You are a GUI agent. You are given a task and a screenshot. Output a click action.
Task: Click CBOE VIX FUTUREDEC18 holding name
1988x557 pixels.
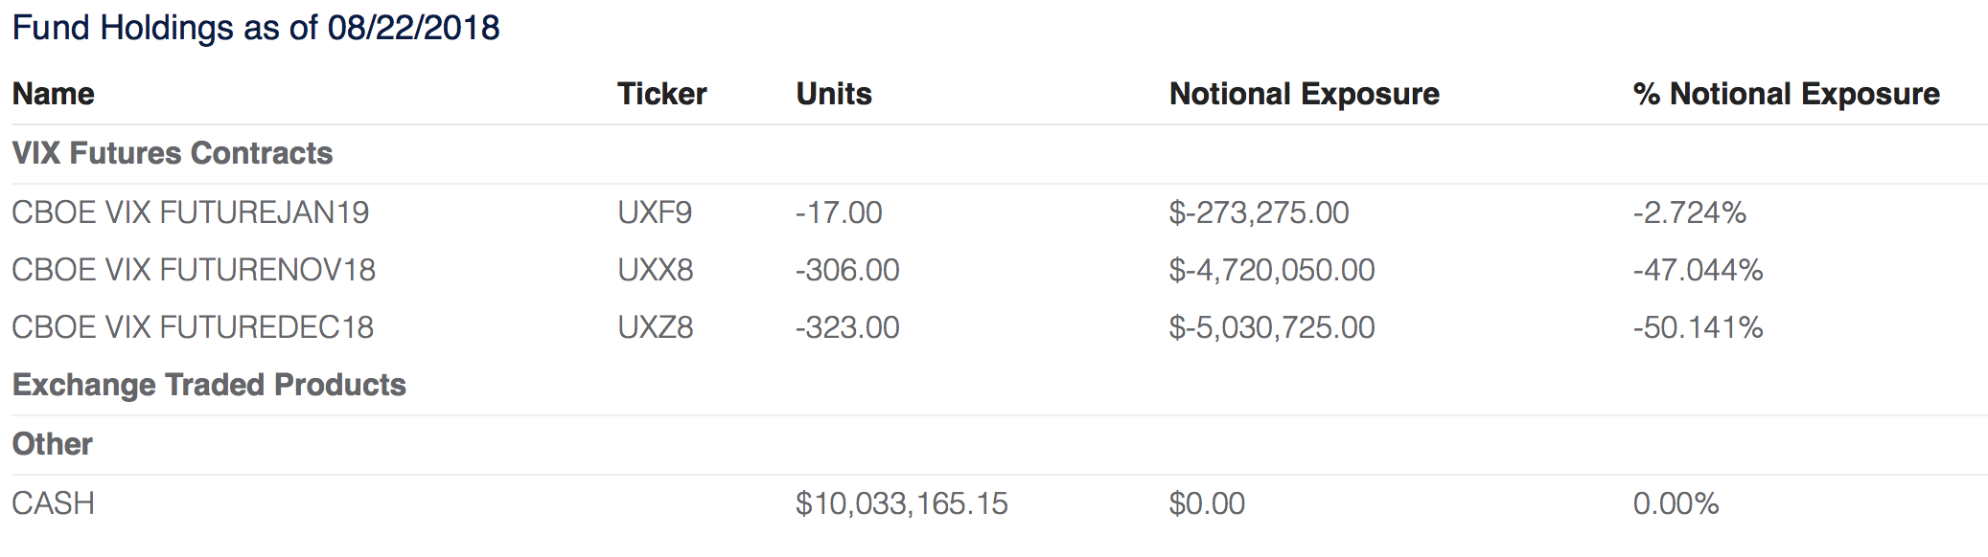coord(193,327)
